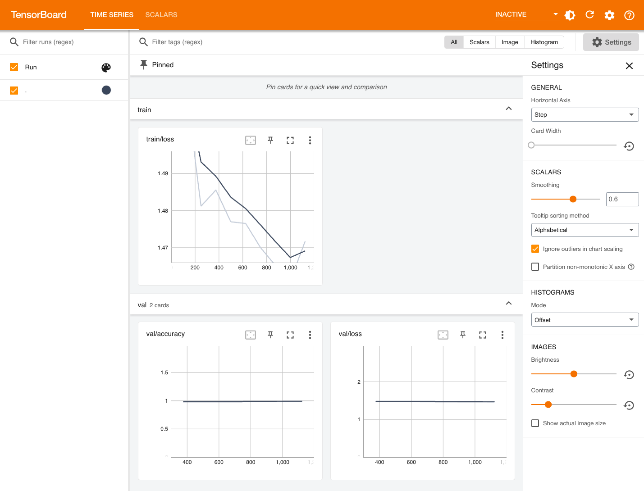Click search icon in runs filter

(14, 42)
